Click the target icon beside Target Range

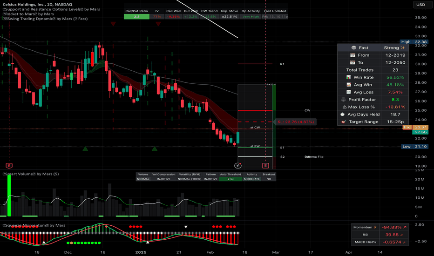click(x=344, y=122)
